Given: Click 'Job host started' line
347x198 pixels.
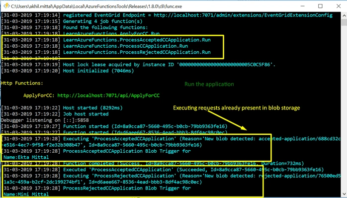Looking at the screenshot, I should click(x=55, y=114).
